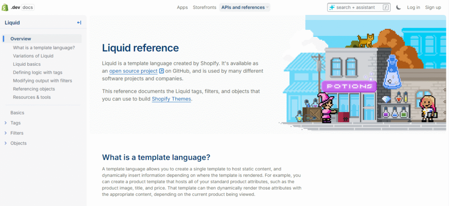This screenshot has height=206, width=449.
Task: Focus the search + assistant field
Action: (x=359, y=7)
